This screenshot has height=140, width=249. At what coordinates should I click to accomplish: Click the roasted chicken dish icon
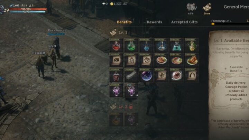coord(192,60)
